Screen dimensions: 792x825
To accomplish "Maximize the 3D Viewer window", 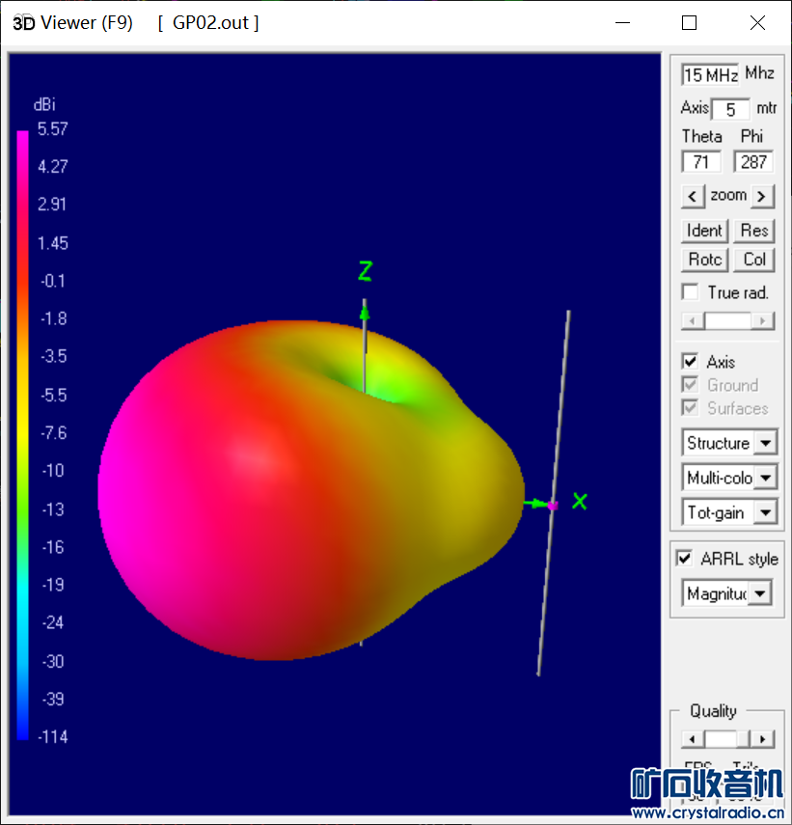I will pyautogui.click(x=689, y=23).
